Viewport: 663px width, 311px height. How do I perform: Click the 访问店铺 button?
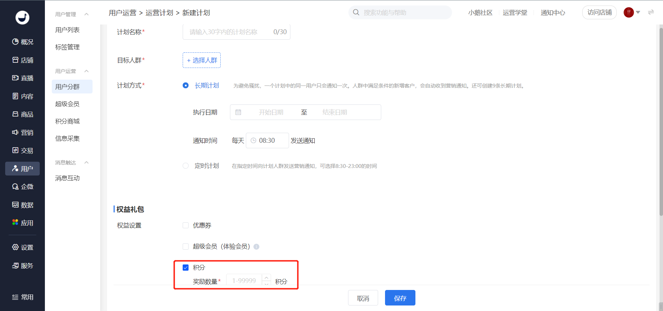[x=599, y=12]
